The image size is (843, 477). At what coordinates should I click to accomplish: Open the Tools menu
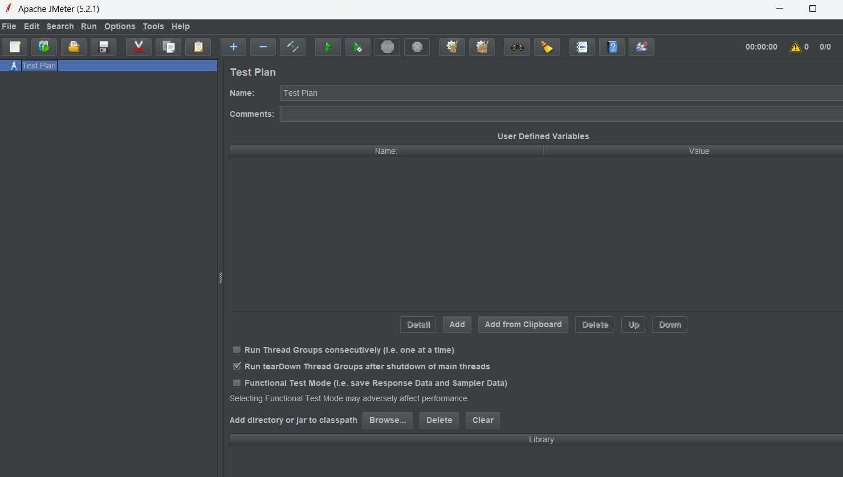[x=153, y=26]
